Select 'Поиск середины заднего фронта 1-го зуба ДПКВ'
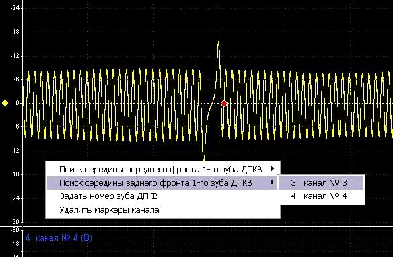The image size is (393, 257). point(163,183)
